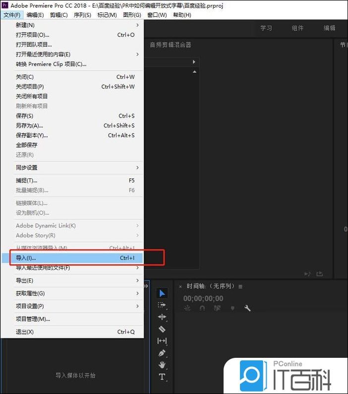
Task: Open the 图形(G) menu
Action: [x=132, y=15]
